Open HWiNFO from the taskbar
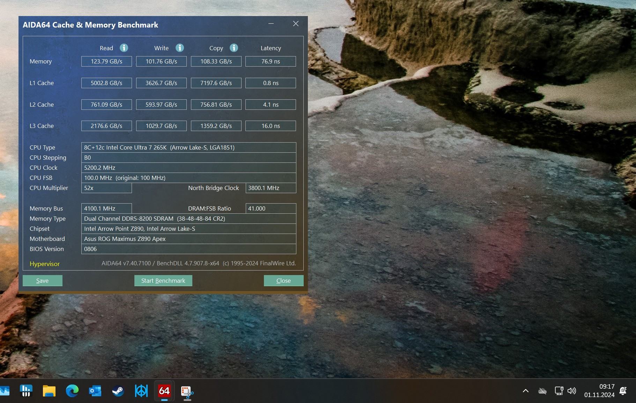The width and height of the screenshot is (636, 403). tap(26, 391)
